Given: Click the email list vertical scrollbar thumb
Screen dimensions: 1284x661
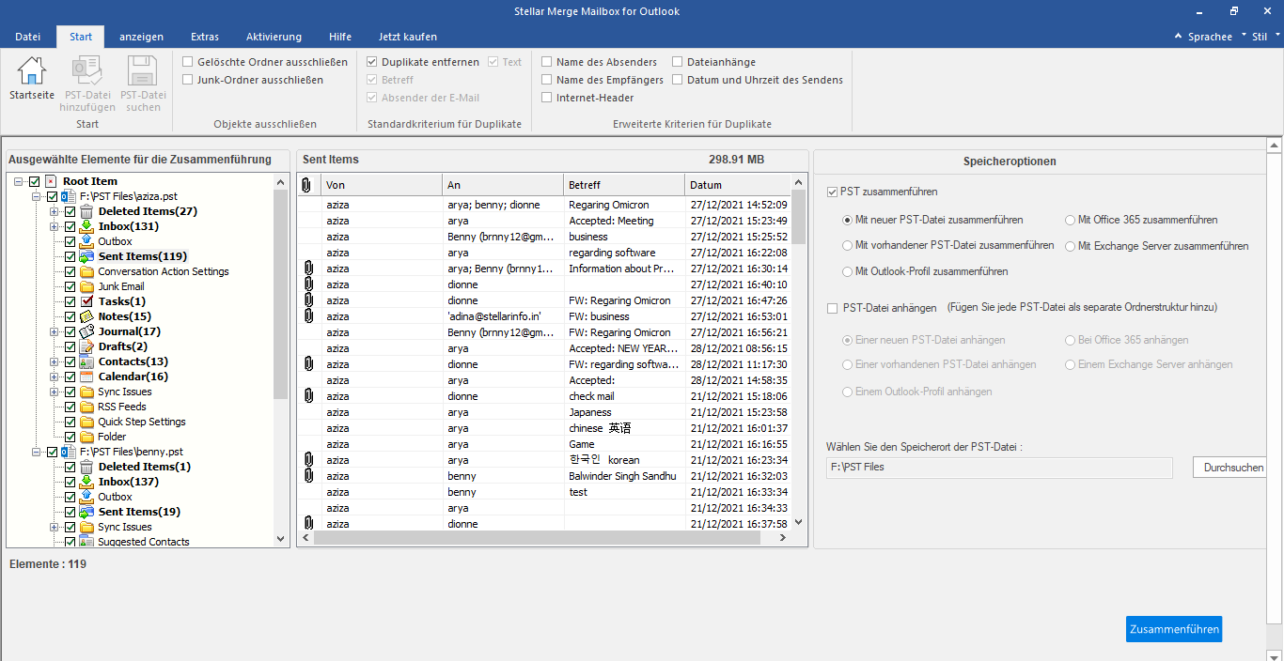Looking at the screenshot, I should pos(799,217).
